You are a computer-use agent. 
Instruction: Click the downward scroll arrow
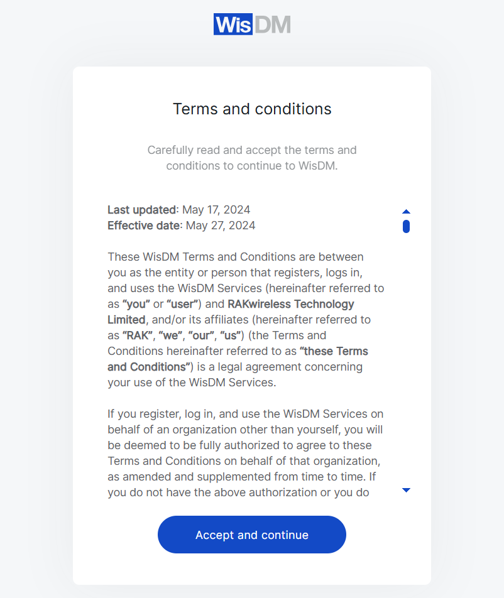[x=407, y=490]
